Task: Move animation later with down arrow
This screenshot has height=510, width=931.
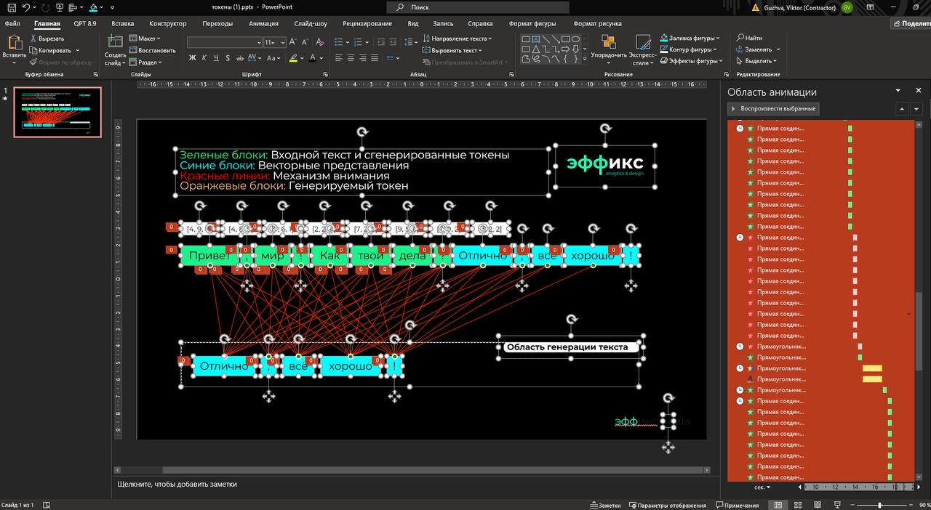Action: (916, 109)
